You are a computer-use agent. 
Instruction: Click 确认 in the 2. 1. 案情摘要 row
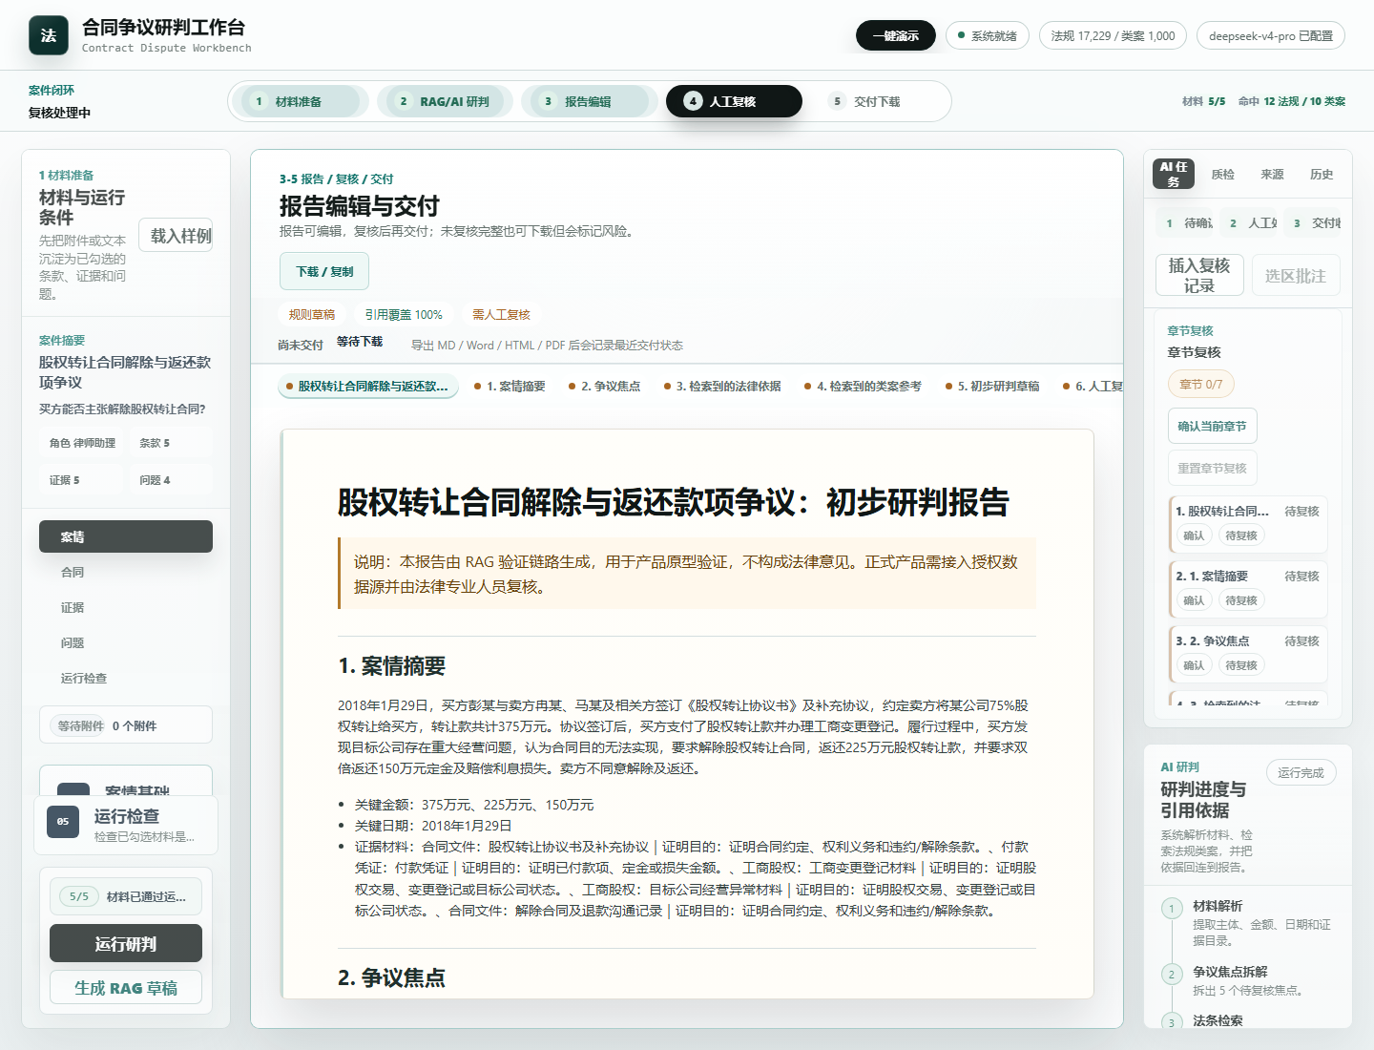tap(1194, 600)
